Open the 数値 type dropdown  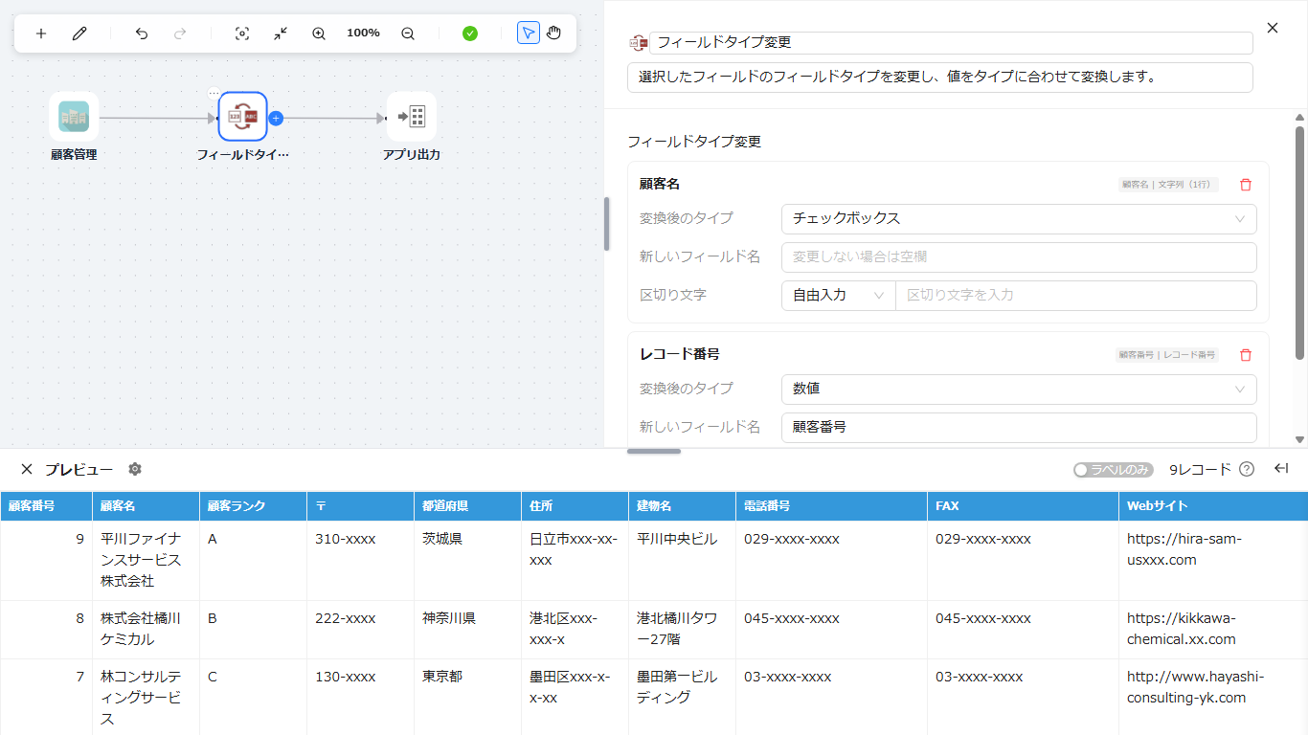pyautogui.click(x=1019, y=390)
